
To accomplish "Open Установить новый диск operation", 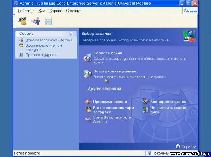I will pos(168,110).
